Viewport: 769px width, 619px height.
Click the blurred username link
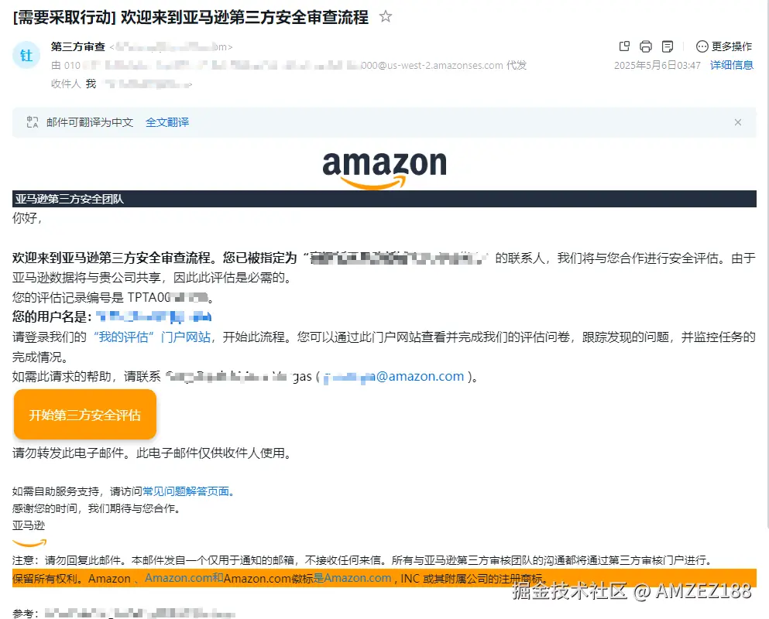pyautogui.click(x=153, y=316)
